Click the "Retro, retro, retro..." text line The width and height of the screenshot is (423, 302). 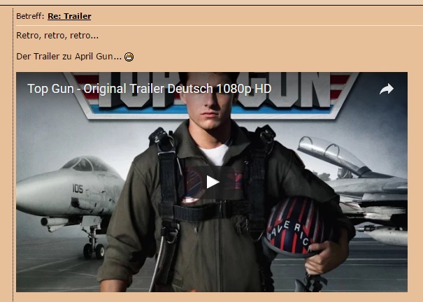(x=57, y=36)
